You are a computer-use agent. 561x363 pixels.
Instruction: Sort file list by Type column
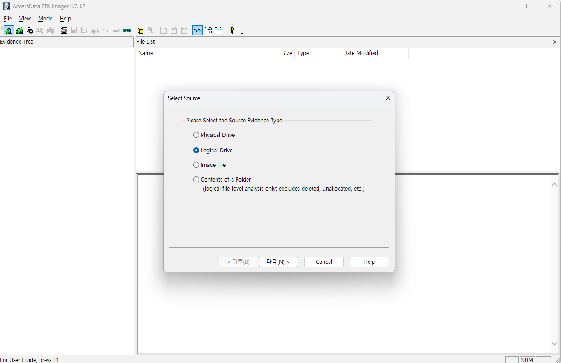click(318, 53)
